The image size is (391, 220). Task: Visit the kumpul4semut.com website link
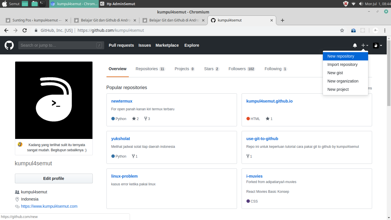(49, 206)
